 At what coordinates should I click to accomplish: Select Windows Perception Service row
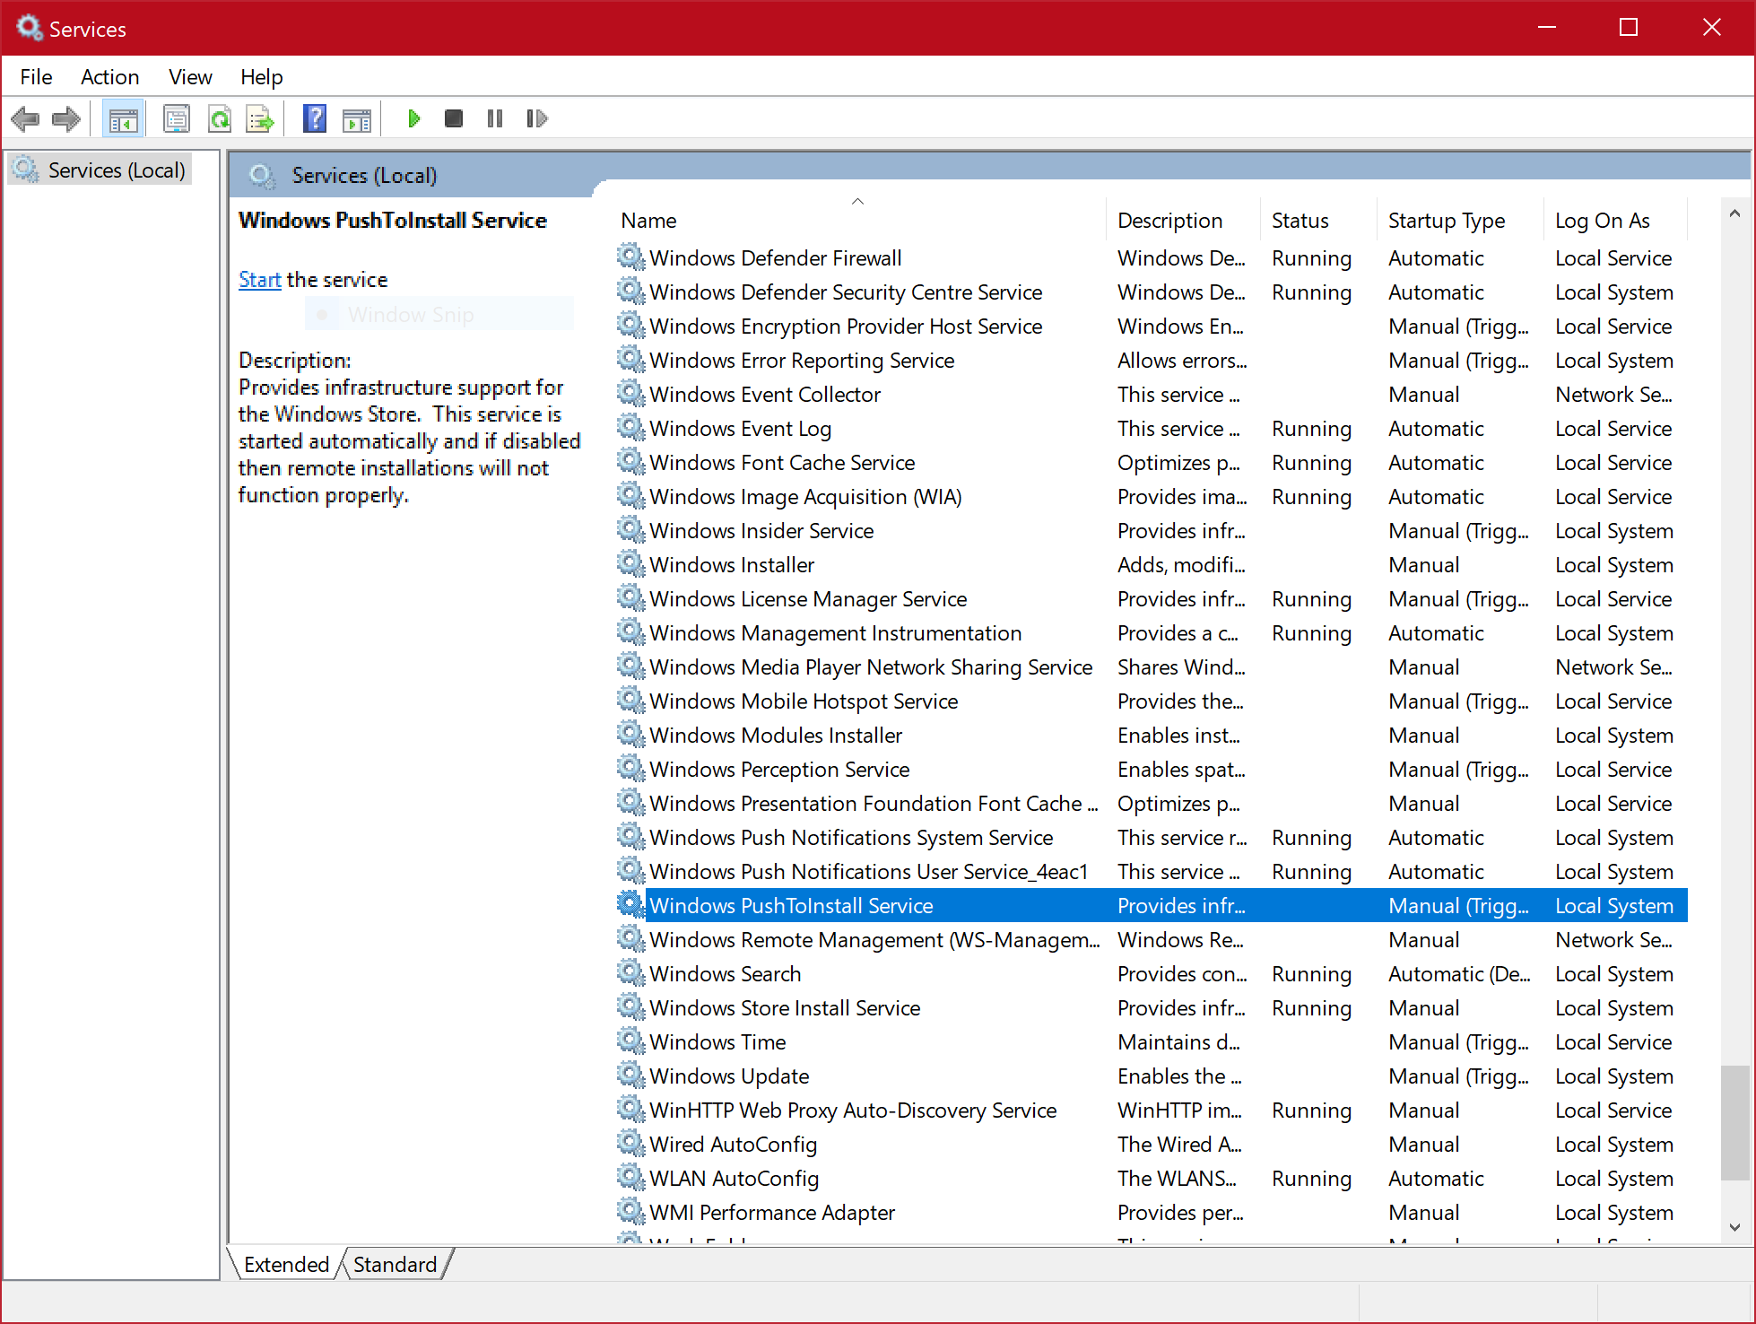1152,770
